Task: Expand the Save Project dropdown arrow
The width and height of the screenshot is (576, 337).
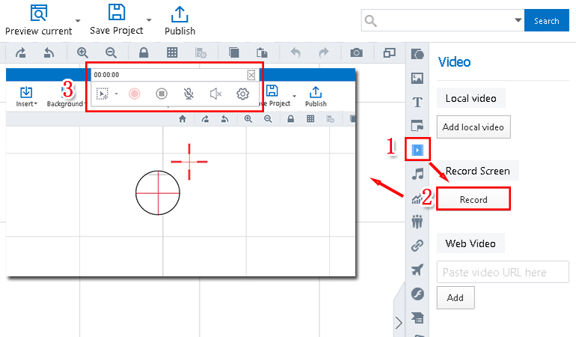Action: pyautogui.click(x=149, y=20)
